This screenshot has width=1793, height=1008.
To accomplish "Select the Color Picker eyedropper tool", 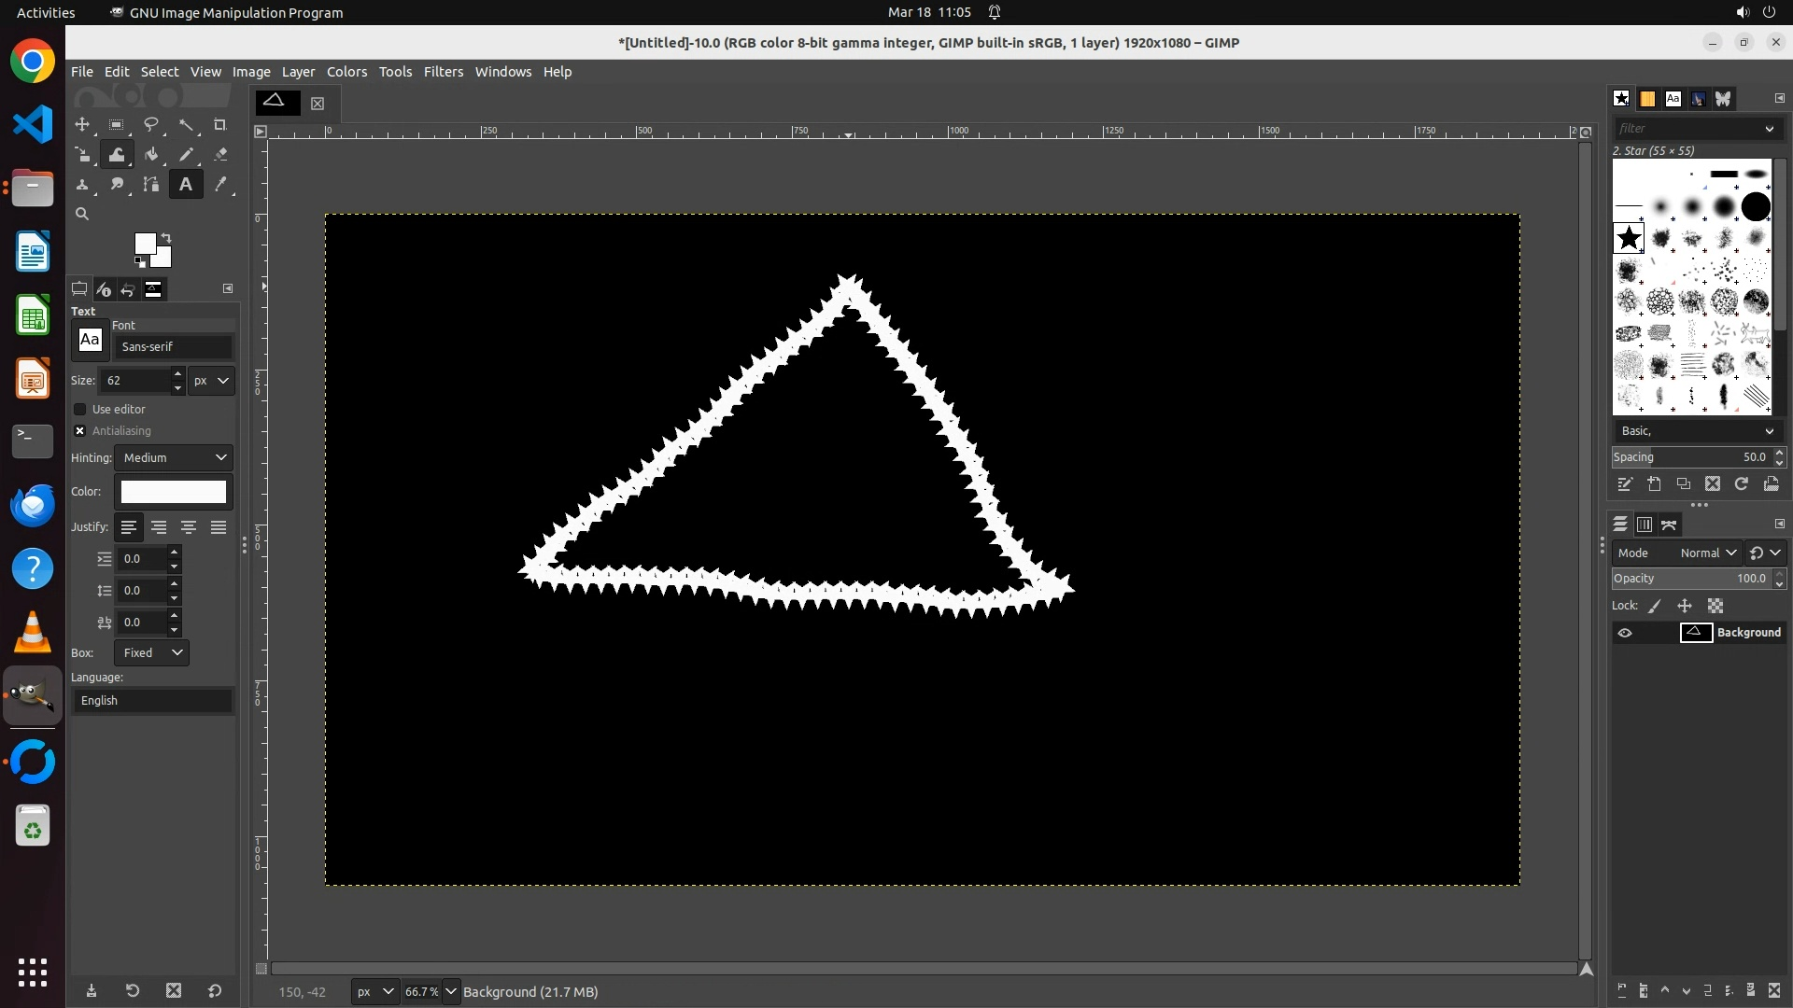I will click(220, 185).
